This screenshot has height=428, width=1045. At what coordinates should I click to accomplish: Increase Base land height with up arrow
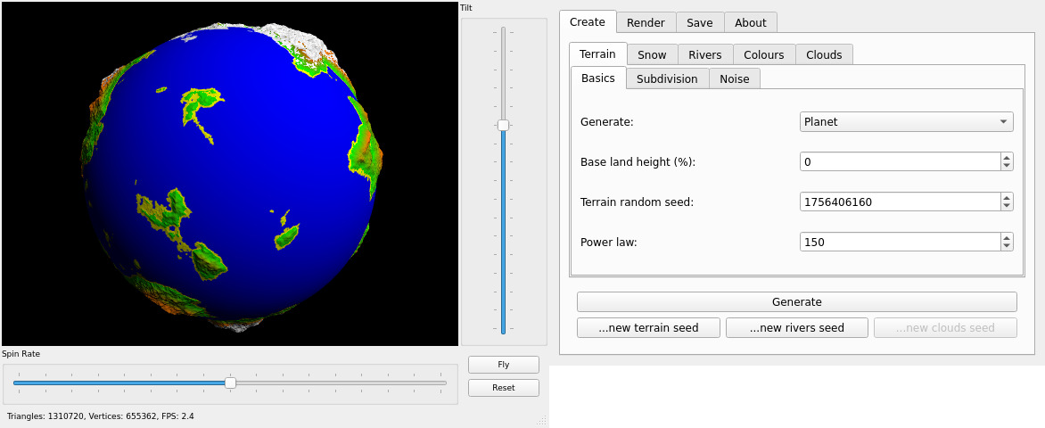1007,158
